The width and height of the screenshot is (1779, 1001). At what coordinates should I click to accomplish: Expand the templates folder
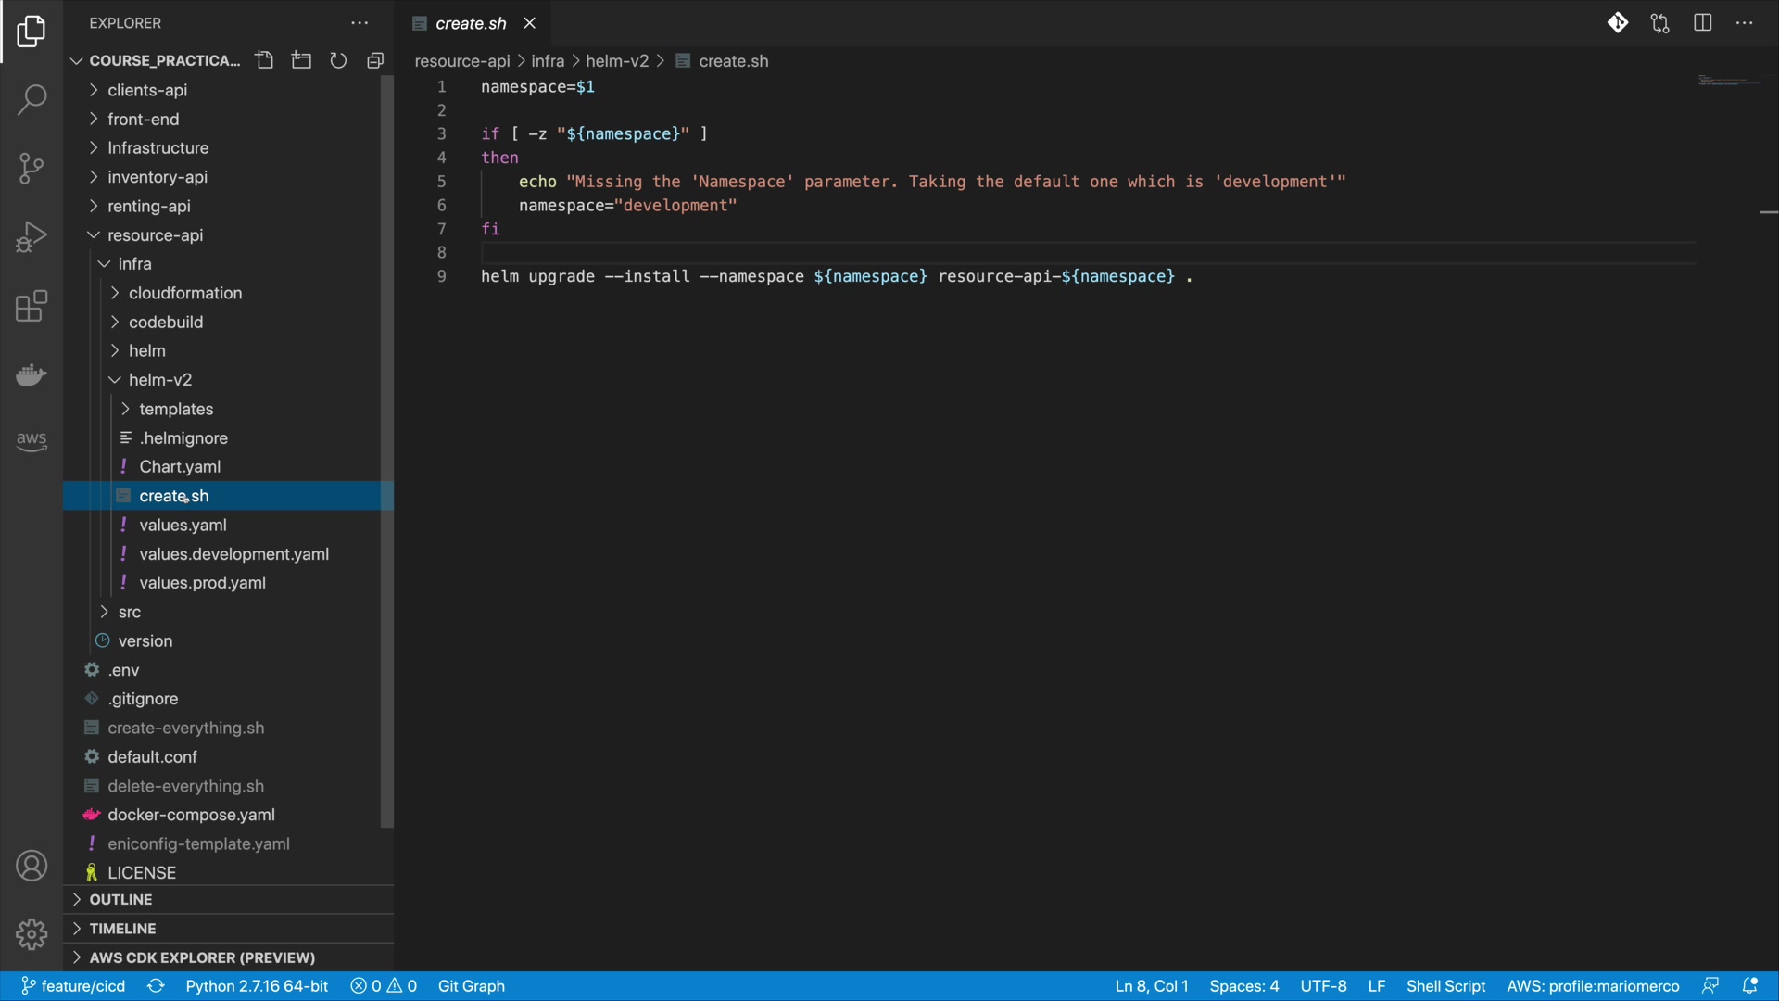pos(176,409)
